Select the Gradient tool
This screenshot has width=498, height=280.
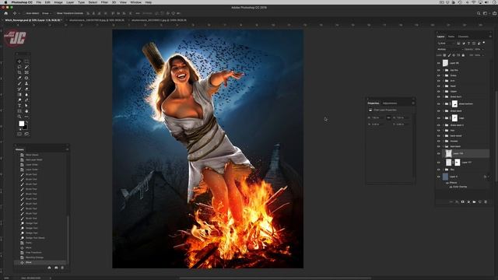19,95
